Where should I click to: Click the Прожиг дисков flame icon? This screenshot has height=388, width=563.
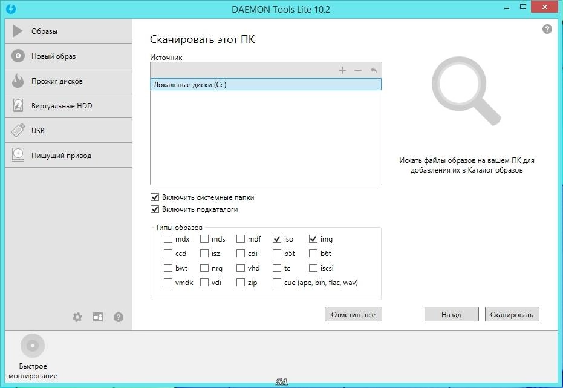pyautogui.click(x=18, y=81)
